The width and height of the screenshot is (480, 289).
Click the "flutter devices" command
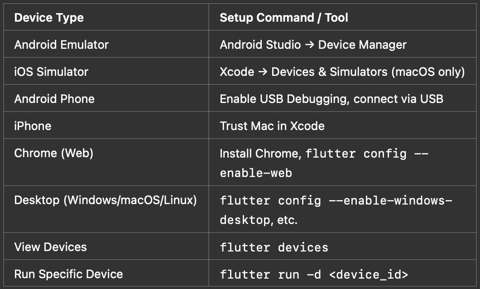click(274, 247)
